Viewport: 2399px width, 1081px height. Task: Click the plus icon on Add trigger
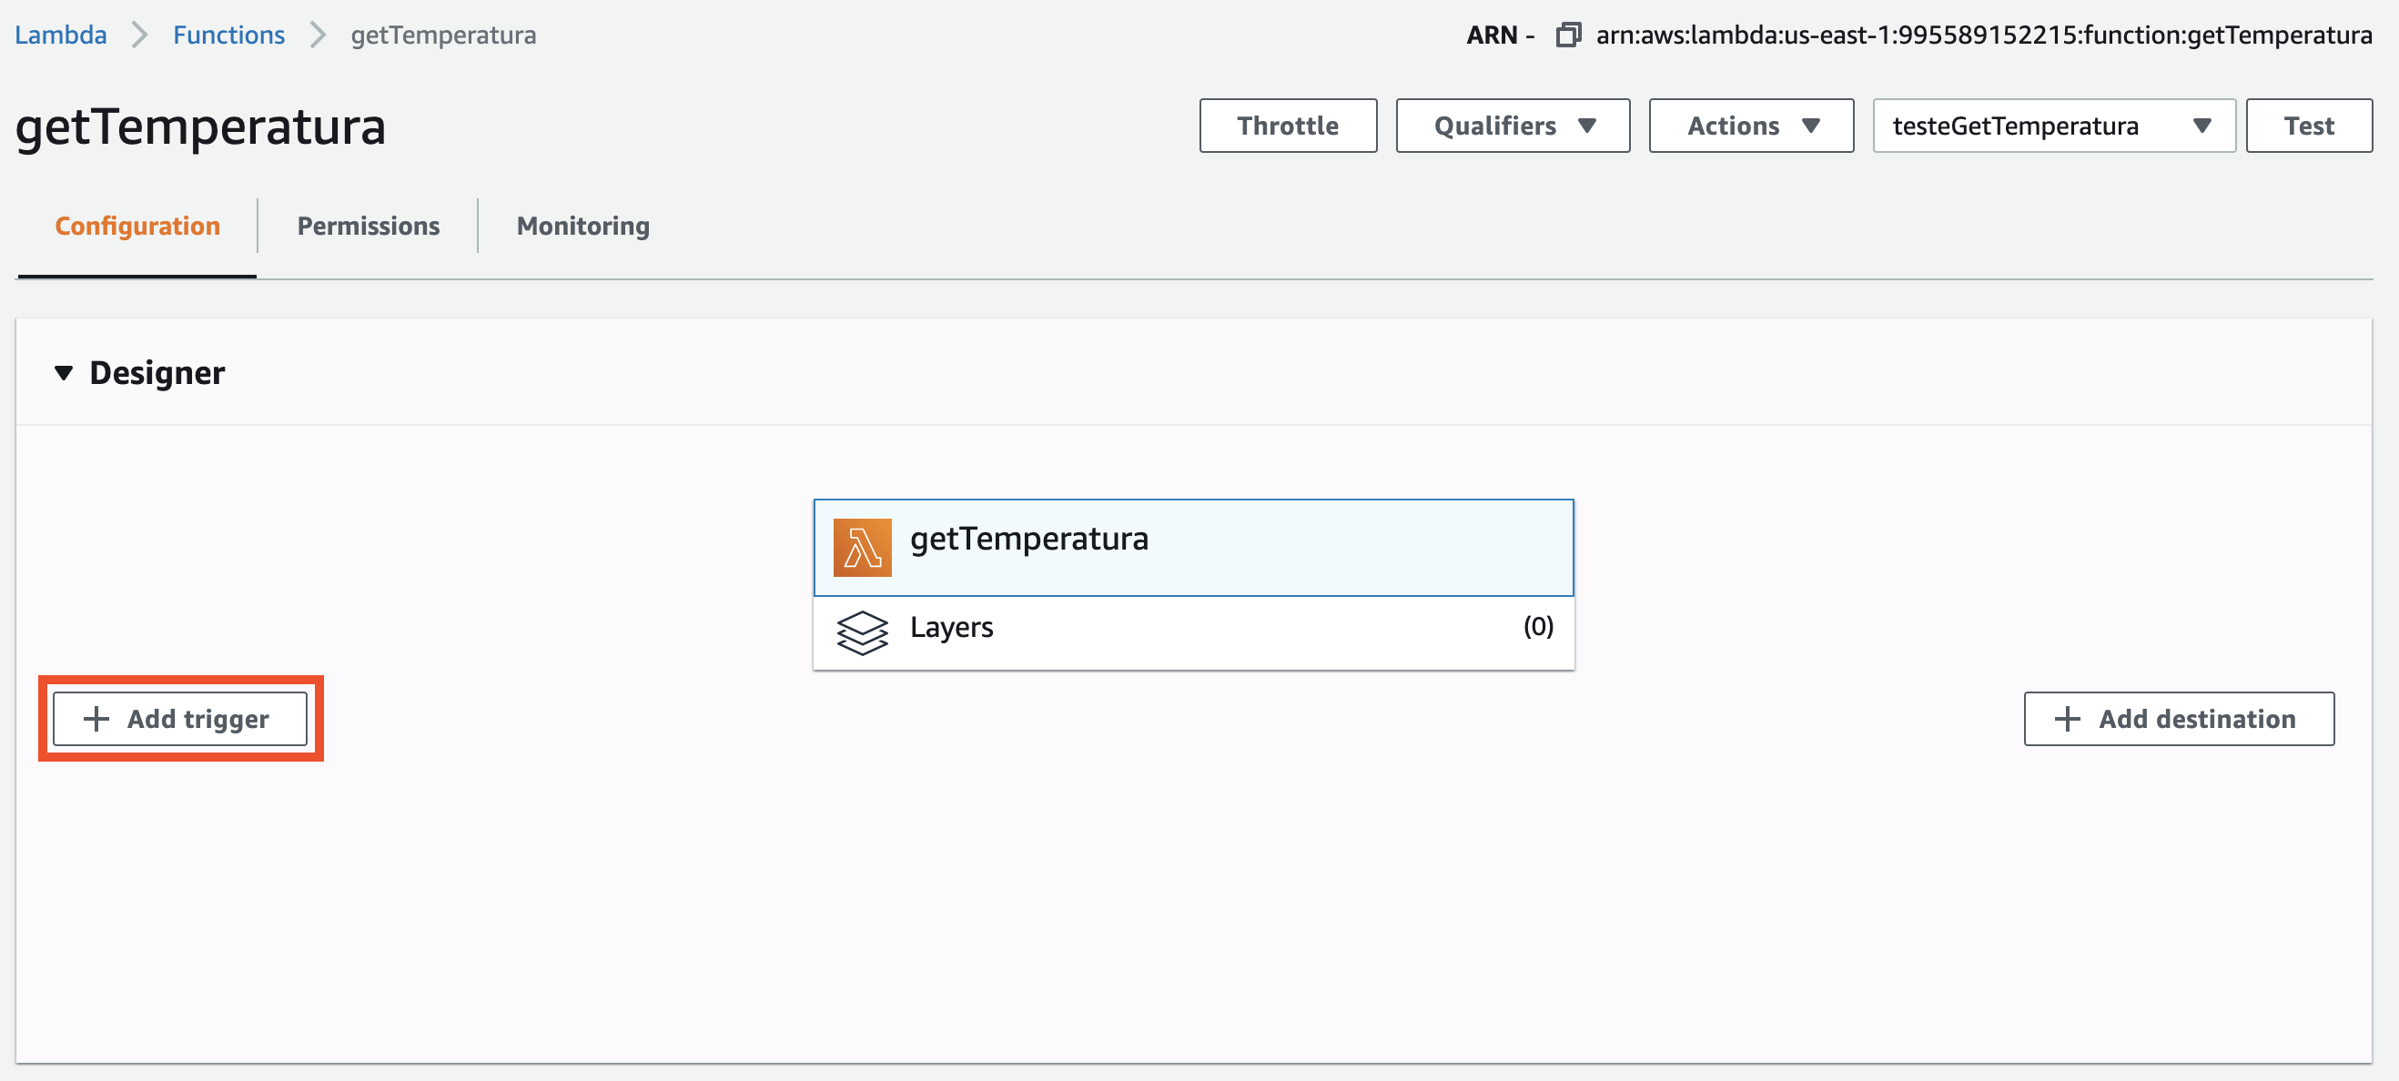click(96, 719)
